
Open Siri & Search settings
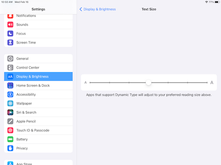click(x=38, y=113)
